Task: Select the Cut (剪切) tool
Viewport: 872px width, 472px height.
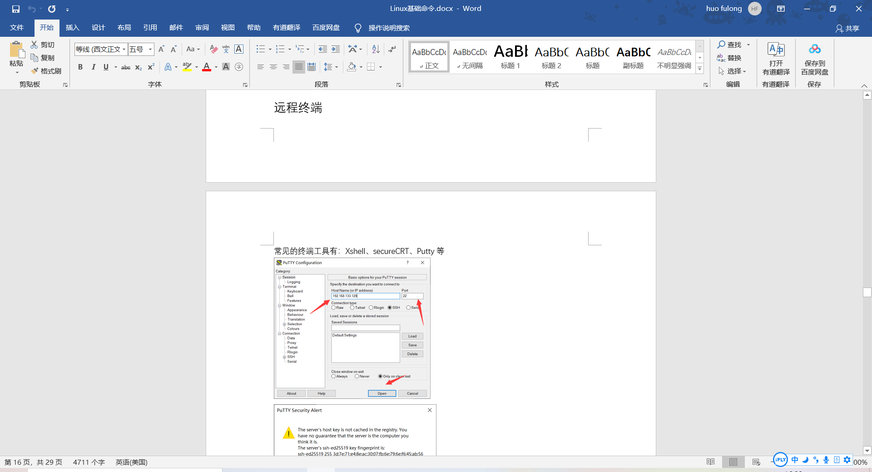Action: (42, 45)
